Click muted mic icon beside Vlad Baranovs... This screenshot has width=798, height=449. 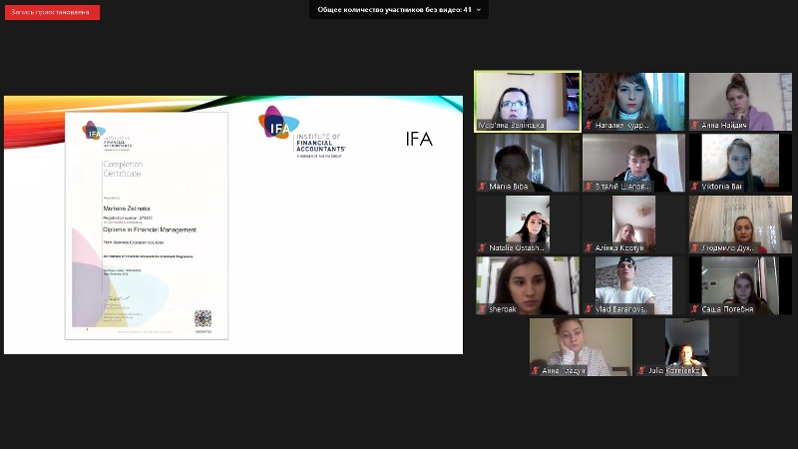[x=589, y=309]
